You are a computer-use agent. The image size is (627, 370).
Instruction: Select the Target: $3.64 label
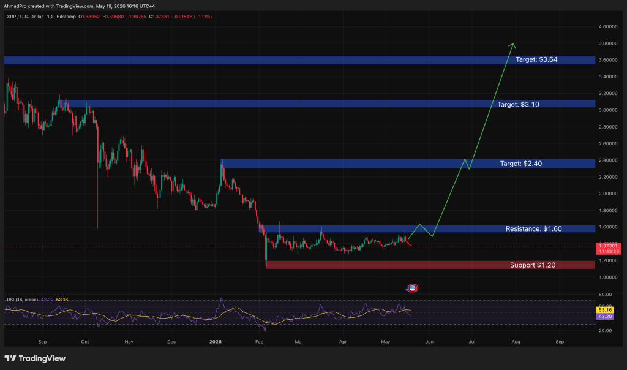(x=536, y=59)
